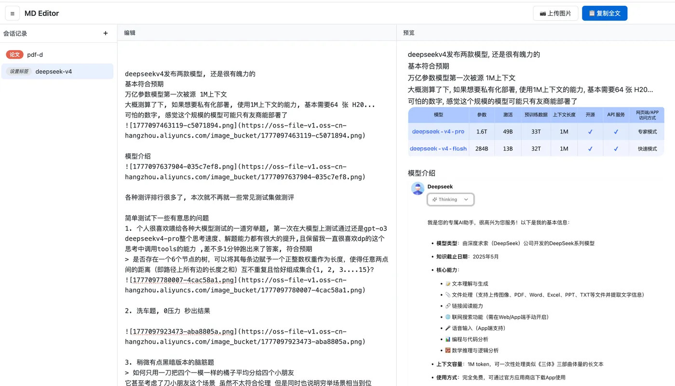Click the editor quote line starting "> 如何只用一刀"
This screenshot has width=675, height=386.
tap(209, 373)
